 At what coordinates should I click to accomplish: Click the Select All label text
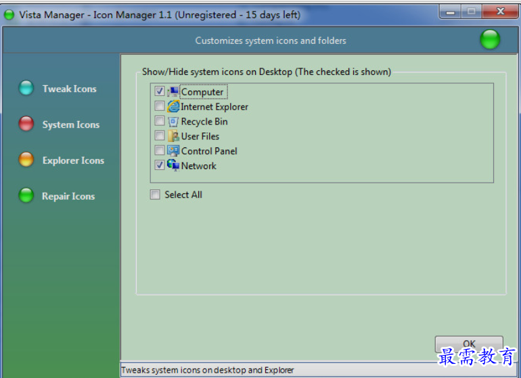(x=183, y=195)
